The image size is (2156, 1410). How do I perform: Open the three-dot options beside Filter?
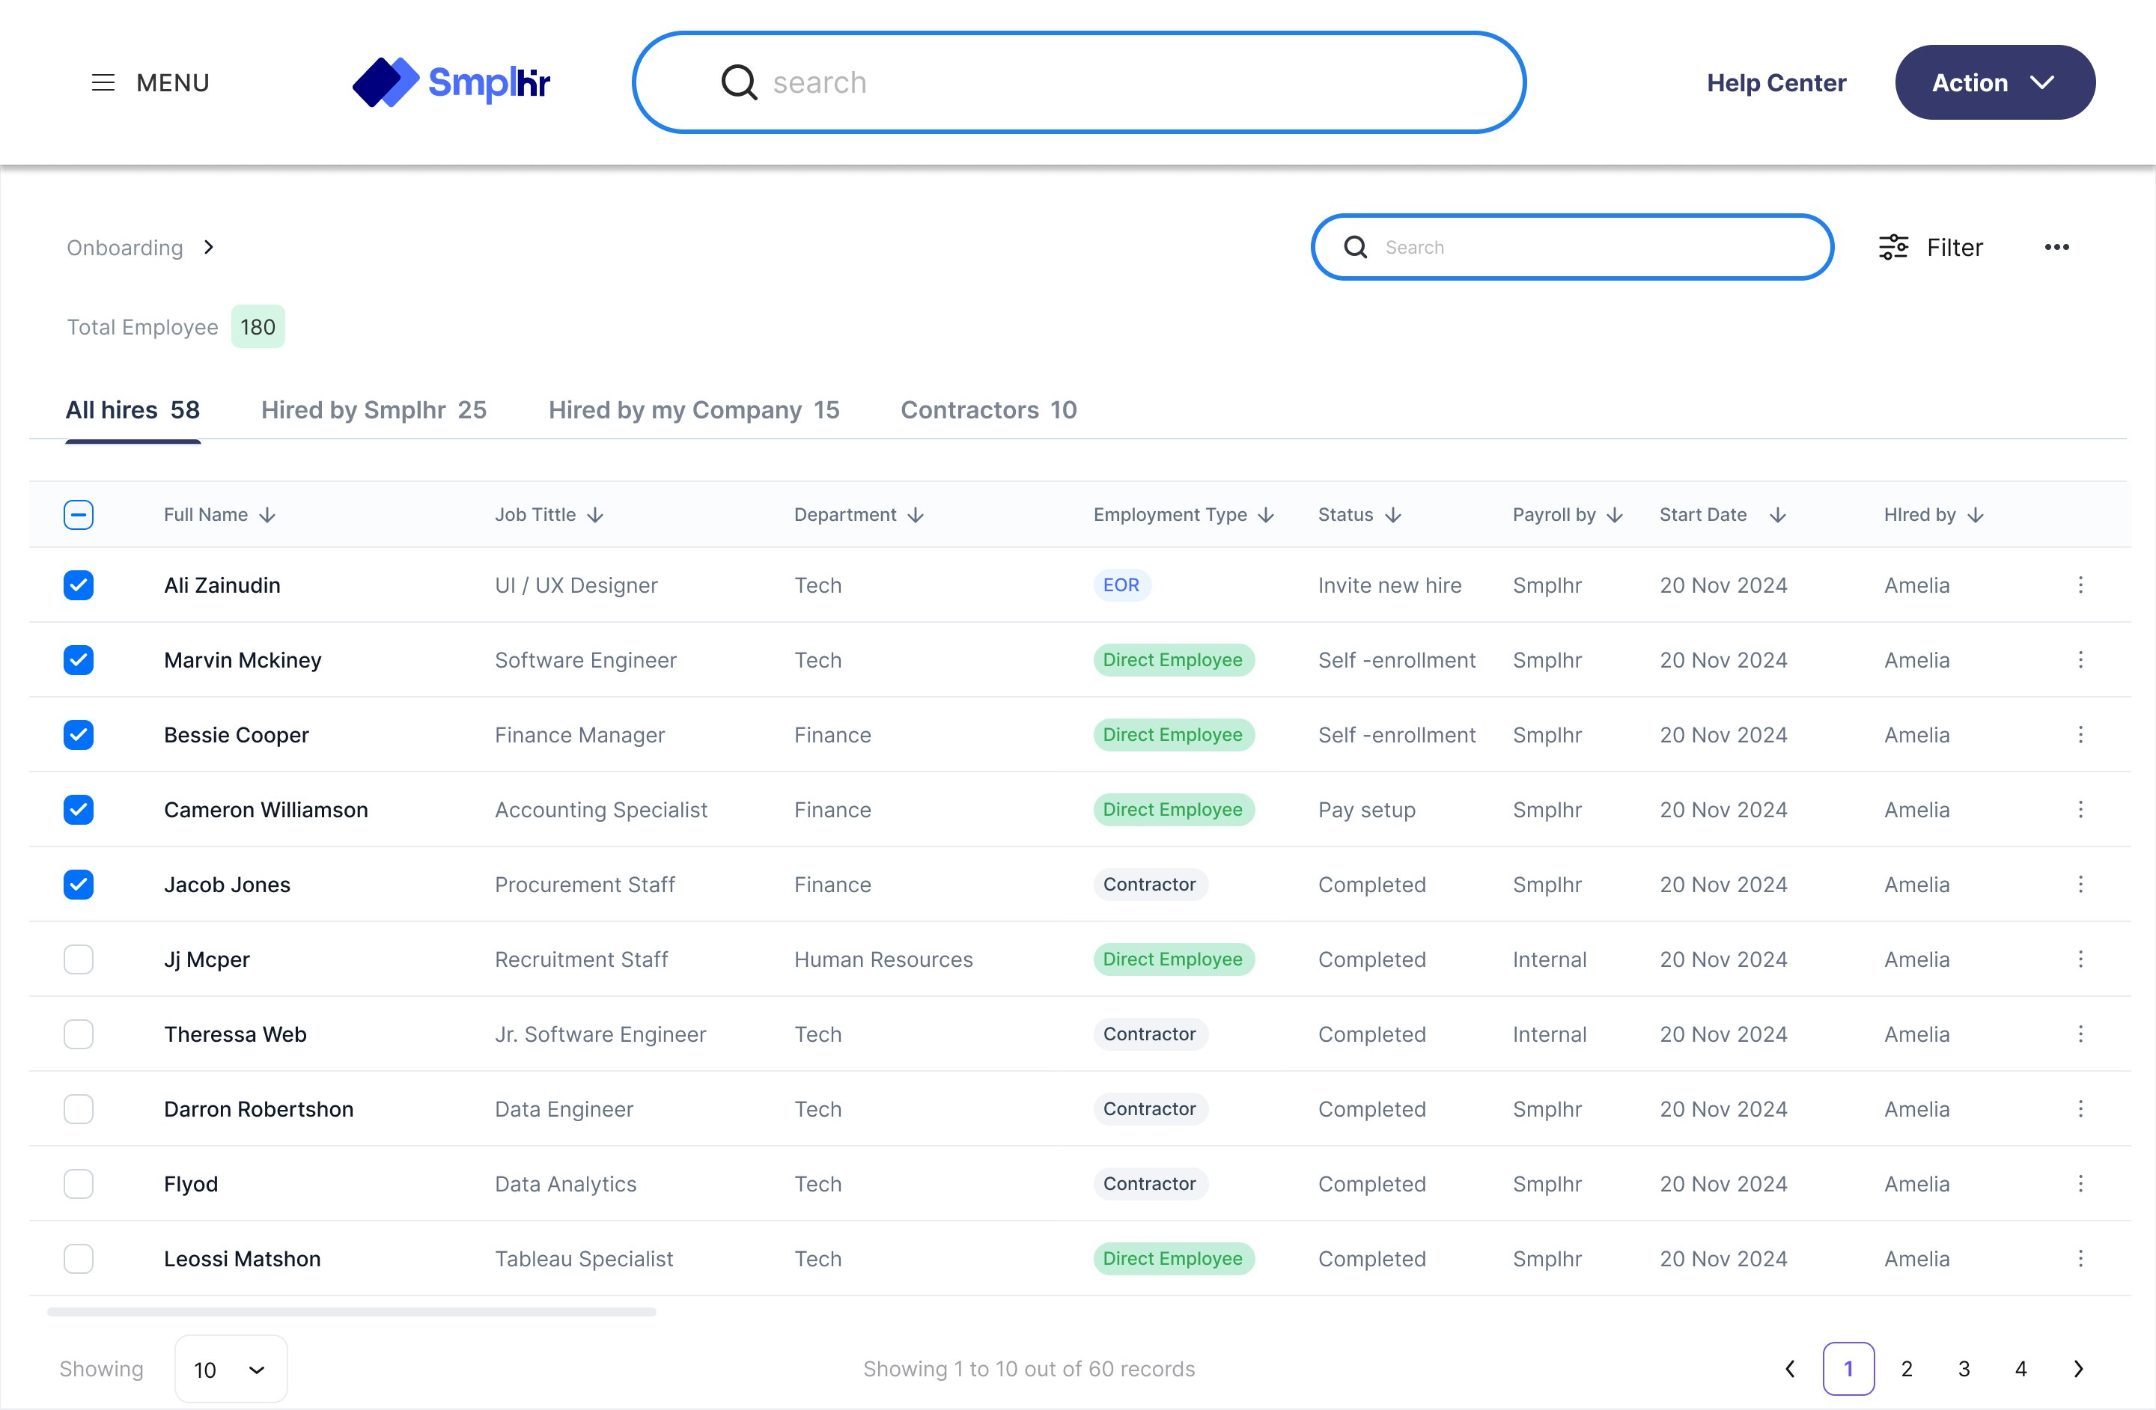(2056, 247)
